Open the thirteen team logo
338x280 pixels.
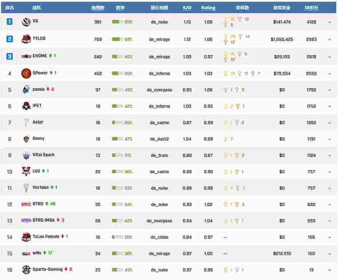(x=26, y=188)
